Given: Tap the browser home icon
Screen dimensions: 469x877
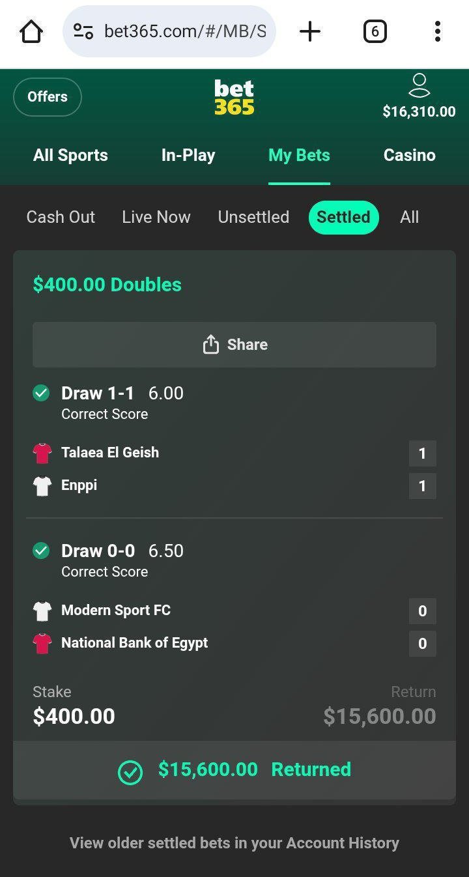Looking at the screenshot, I should [31, 31].
